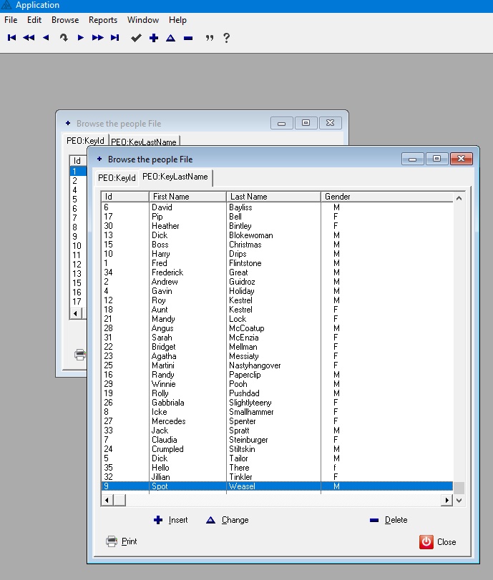The width and height of the screenshot is (493, 580).
Task: Click the minus delete toolbar icon
Action: [x=187, y=38]
